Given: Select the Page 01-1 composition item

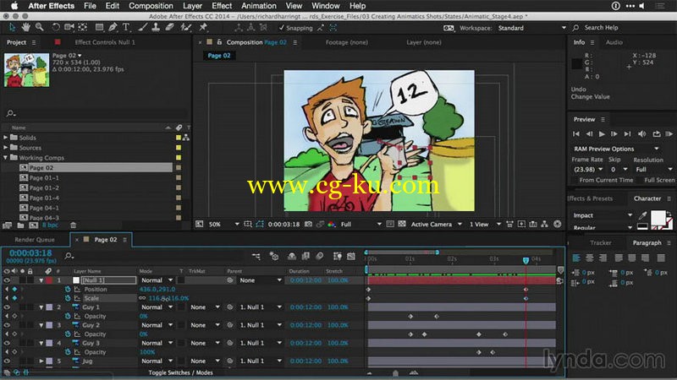Looking at the screenshot, I should [44, 177].
